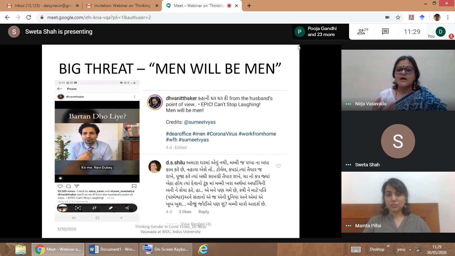
Task: Select Sweta Shah's participant tile
Action: point(398,142)
